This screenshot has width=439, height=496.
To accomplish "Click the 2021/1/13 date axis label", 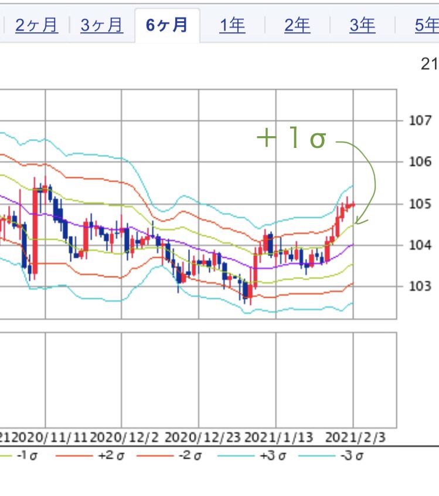I will [x=278, y=437].
